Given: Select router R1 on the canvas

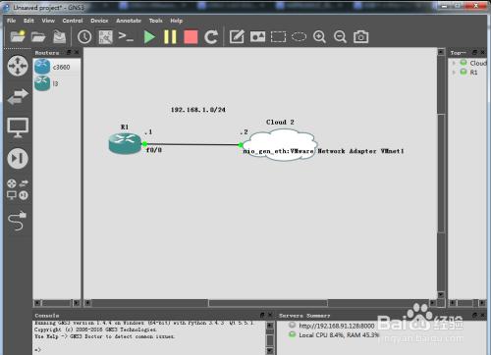Looking at the screenshot, I should coord(125,143).
